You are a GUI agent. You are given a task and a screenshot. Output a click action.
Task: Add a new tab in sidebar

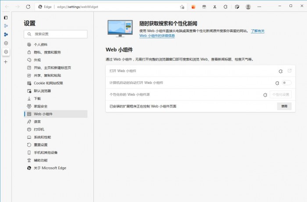pos(6,62)
